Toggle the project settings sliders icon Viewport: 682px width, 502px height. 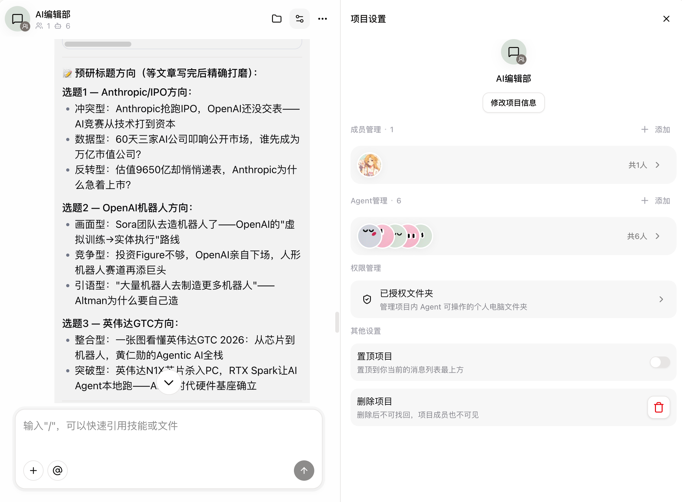[x=299, y=19]
